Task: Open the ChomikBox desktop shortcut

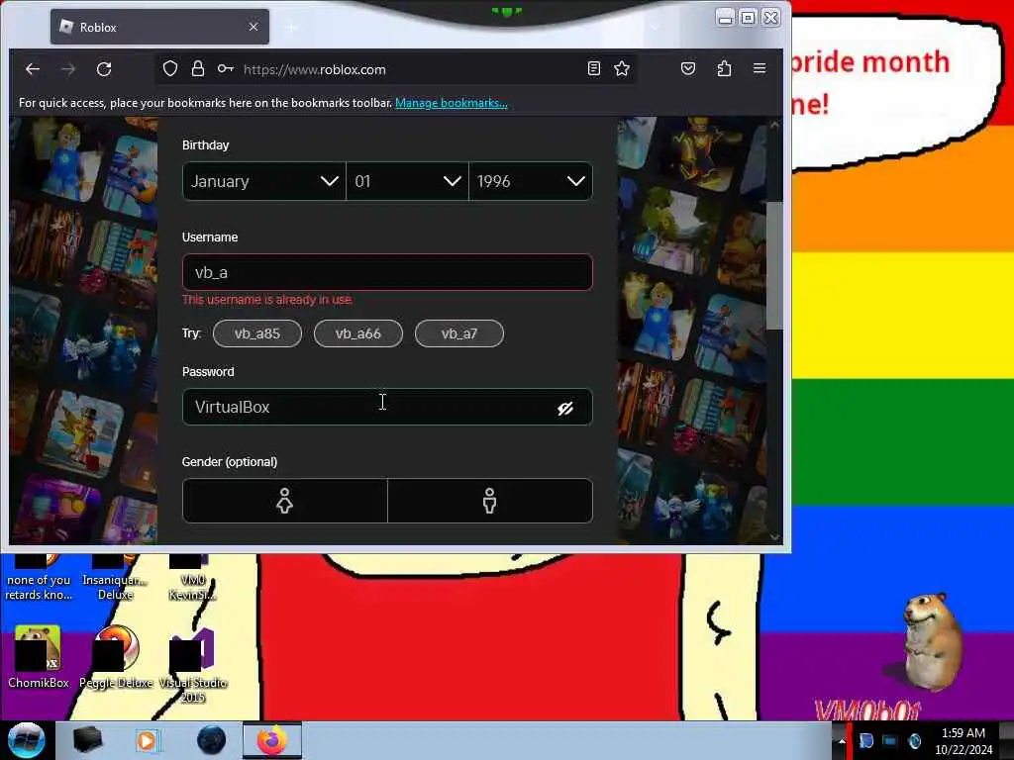Action: (x=39, y=657)
